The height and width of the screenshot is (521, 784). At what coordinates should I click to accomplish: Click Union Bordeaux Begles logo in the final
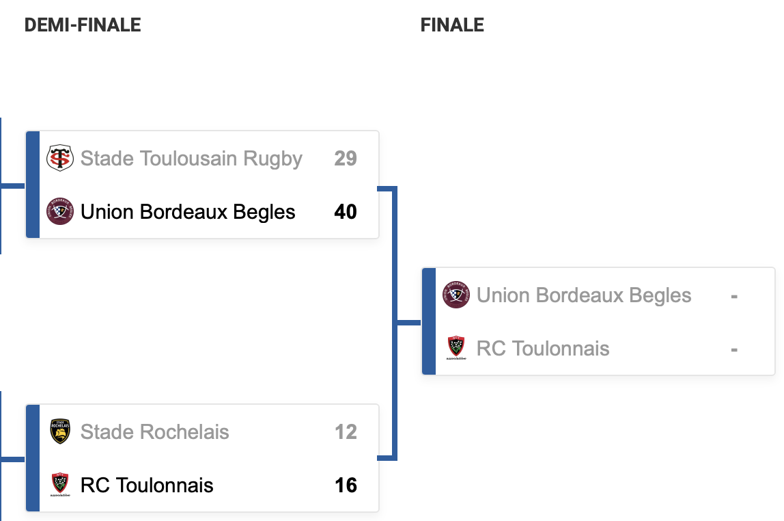point(456,295)
